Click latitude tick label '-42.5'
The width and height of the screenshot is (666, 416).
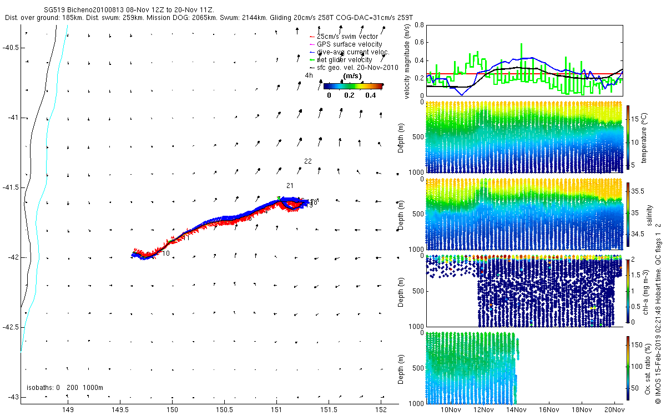[x=9, y=327]
